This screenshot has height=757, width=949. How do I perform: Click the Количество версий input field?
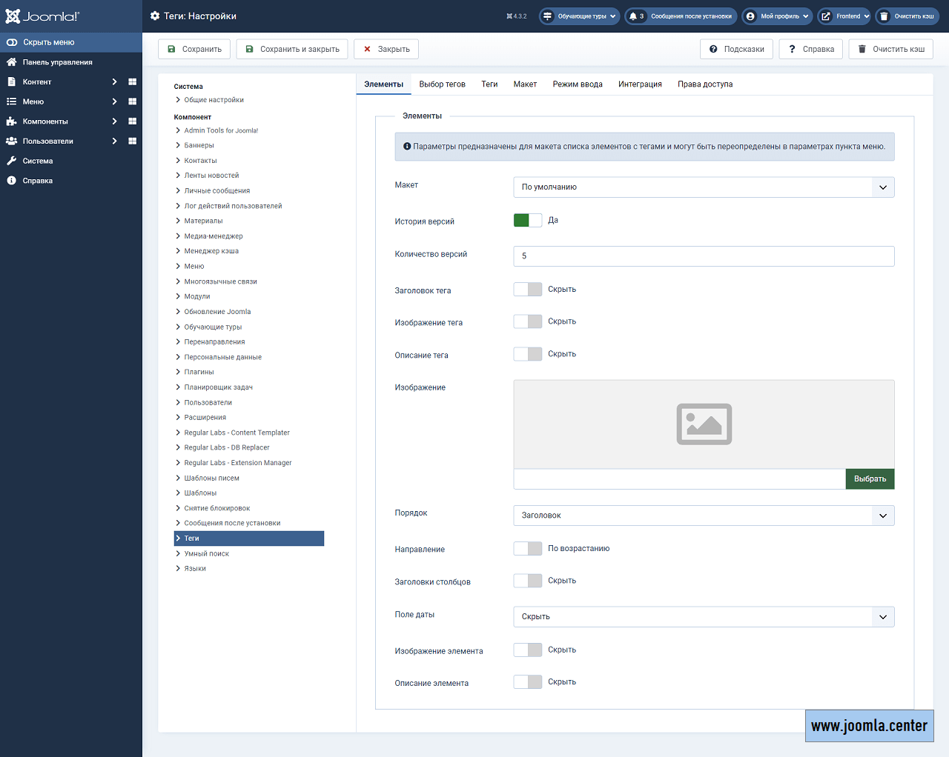click(x=703, y=256)
